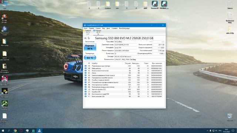Click status circle of attribute B6 row
Screen dimensions: 237x133
pyautogui.click(x=86, y=80)
